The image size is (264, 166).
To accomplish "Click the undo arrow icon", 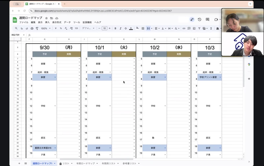I will [x=21, y=28].
